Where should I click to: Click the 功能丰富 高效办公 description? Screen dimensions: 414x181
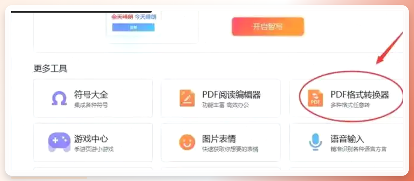(x=226, y=105)
